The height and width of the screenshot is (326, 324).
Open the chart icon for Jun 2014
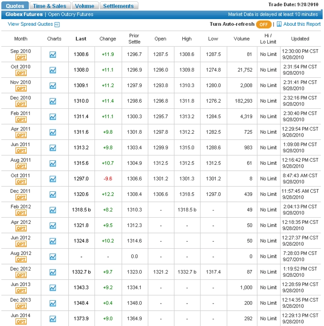pos(52,318)
